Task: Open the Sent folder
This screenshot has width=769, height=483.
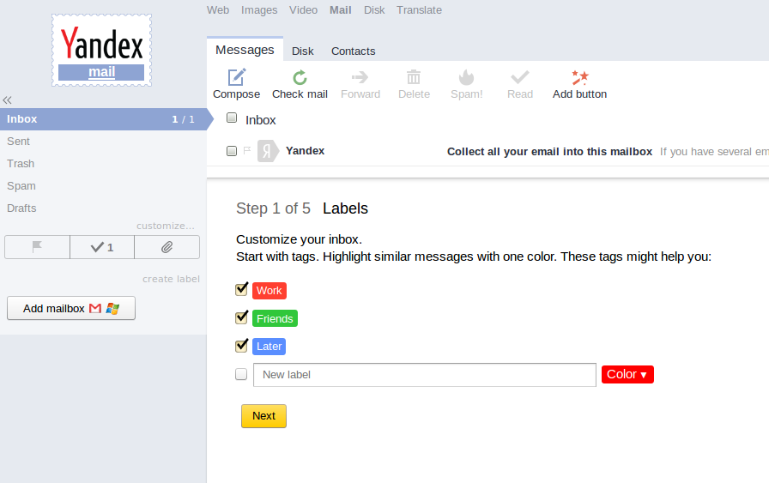Action: coord(19,142)
